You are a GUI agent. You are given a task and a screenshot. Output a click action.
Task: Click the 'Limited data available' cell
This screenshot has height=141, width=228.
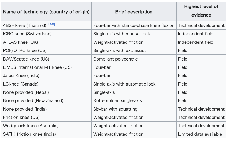(201, 134)
